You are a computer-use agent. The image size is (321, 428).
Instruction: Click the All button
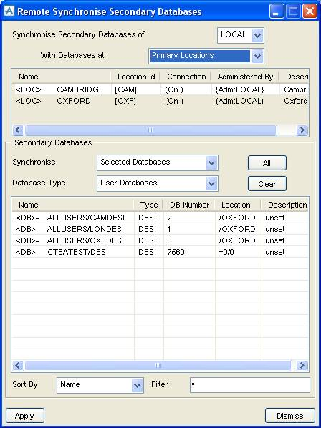(267, 163)
